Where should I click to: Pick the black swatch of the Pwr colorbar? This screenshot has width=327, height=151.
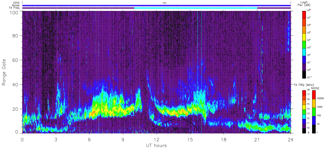[x=304, y=74]
